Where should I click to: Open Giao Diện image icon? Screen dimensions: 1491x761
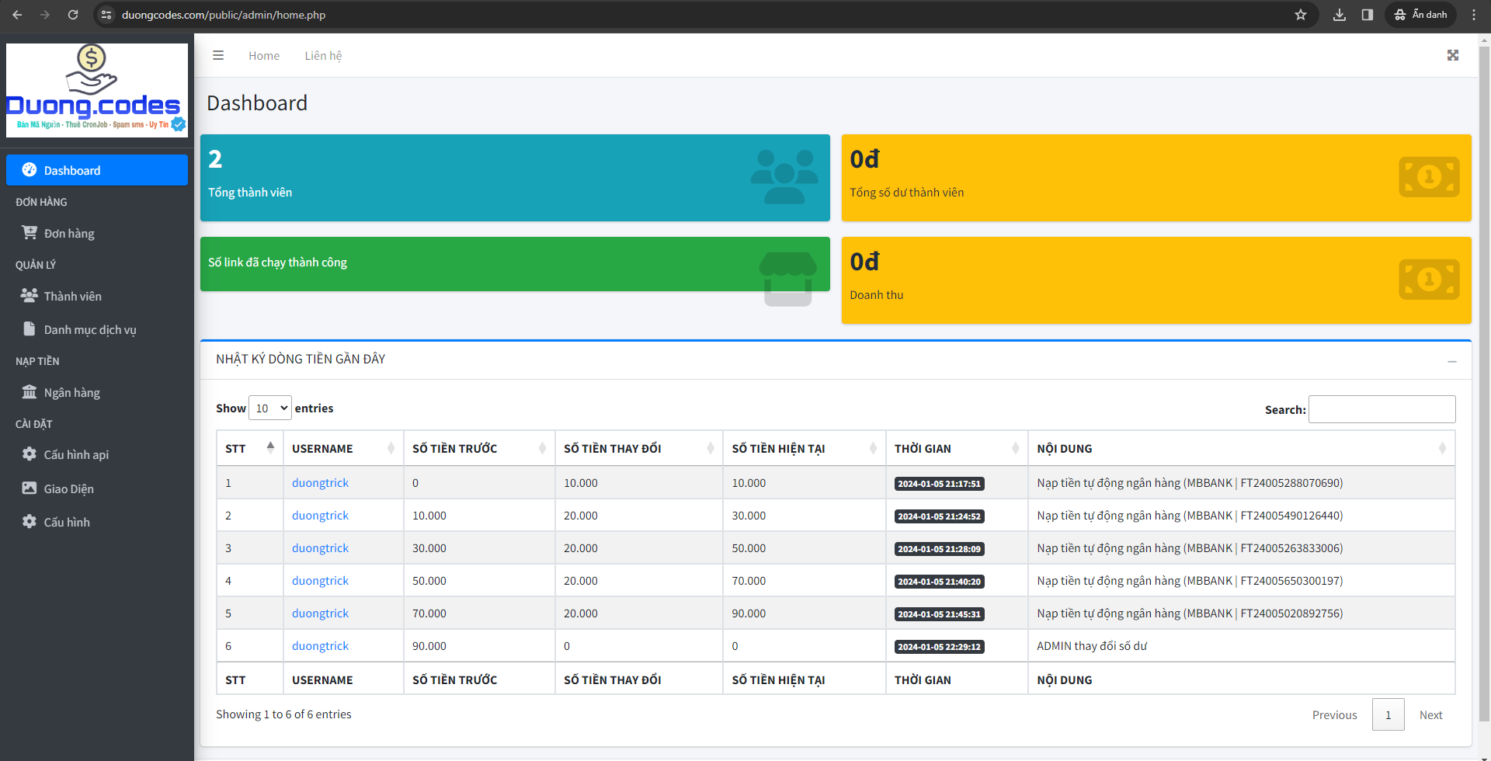(x=30, y=488)
